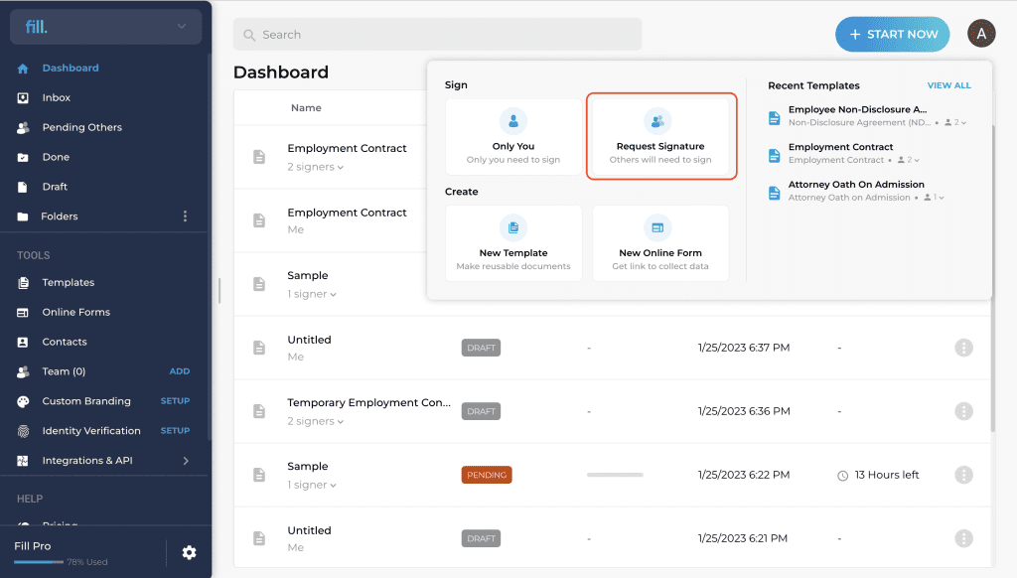The image size is (1017, 578).
Task: Click the Templates icon in Tools
Action: click(23, 283)
